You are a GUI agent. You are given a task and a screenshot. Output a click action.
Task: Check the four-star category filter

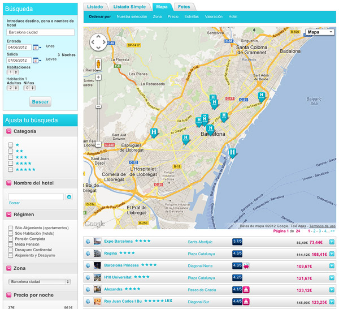[10, 163]
